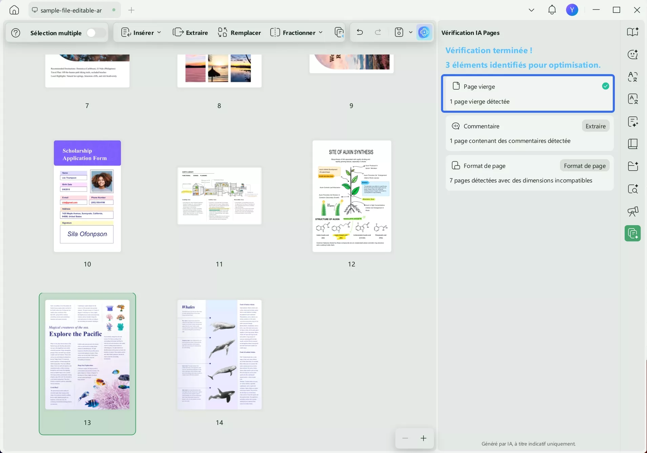
Task: Select the Whales page thumbnail
Action: tap(220, 354)
